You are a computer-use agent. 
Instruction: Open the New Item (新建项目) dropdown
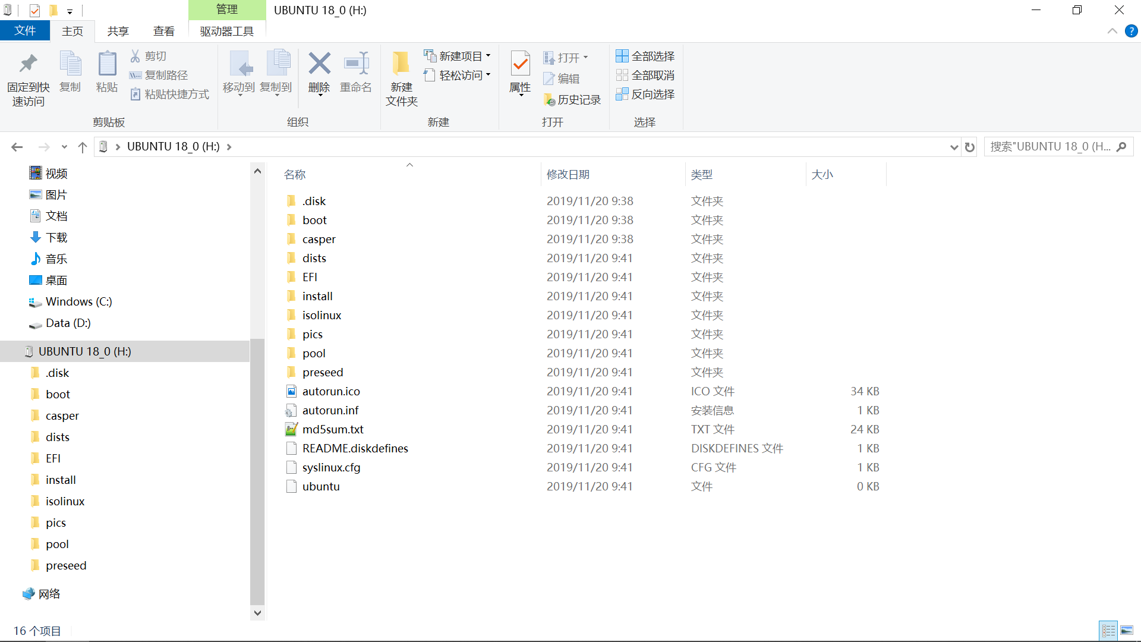[x=458, y=56]
